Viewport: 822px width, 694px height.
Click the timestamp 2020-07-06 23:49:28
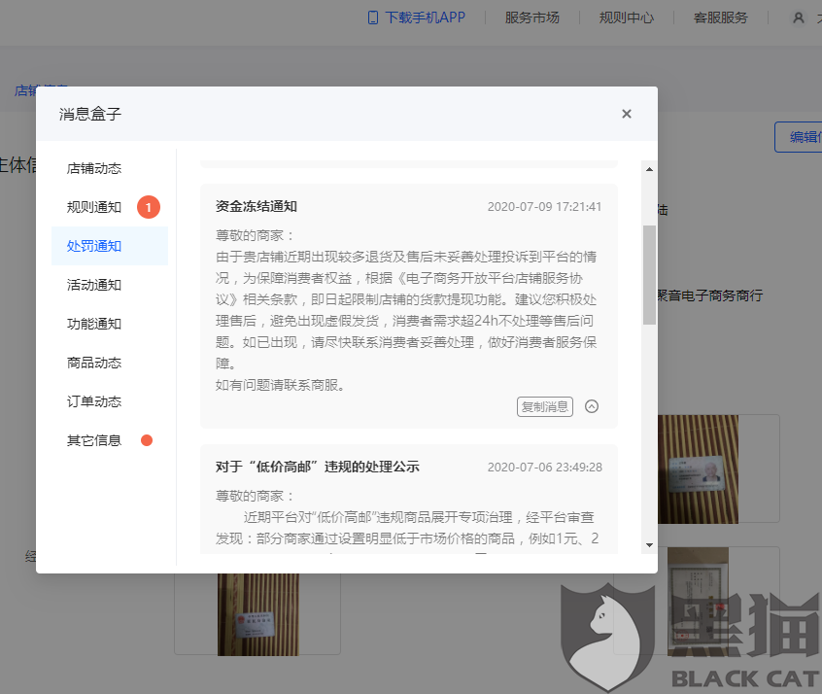tap(545, 468)
